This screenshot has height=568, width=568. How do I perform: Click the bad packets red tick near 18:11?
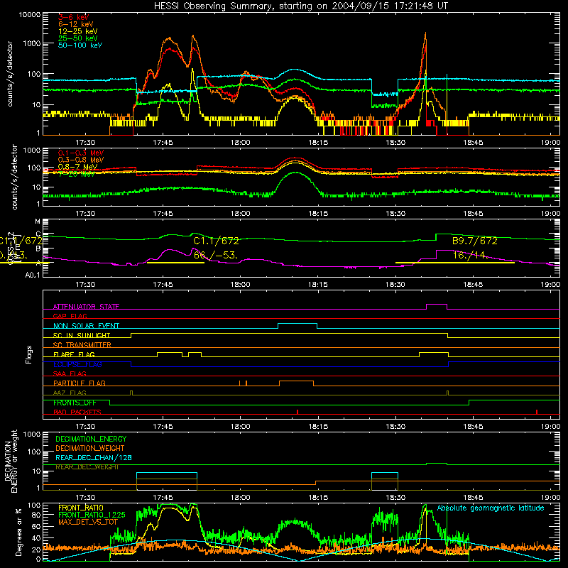click(x=297, y=412)
